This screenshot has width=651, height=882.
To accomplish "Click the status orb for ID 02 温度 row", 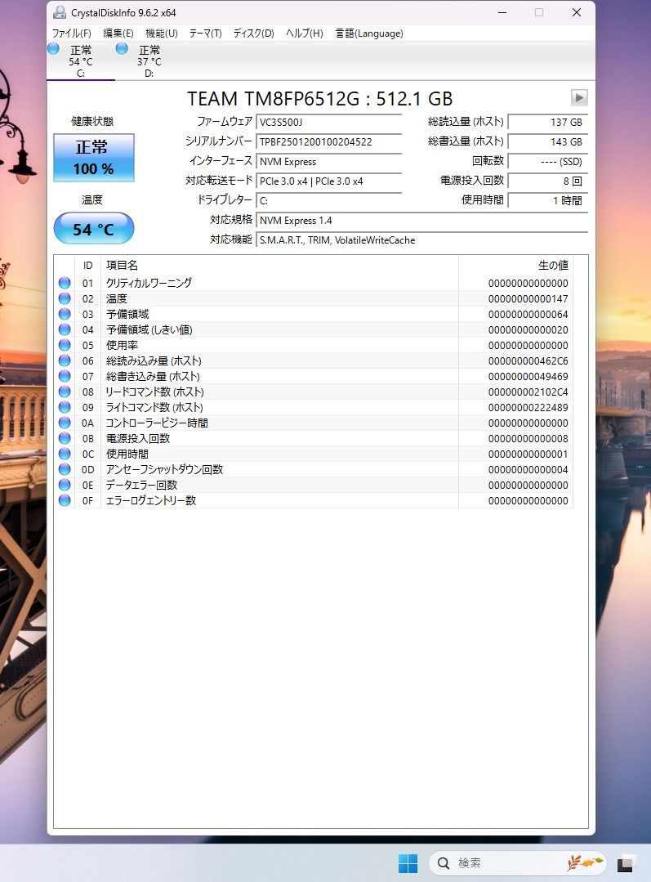I will click(65, 298).
